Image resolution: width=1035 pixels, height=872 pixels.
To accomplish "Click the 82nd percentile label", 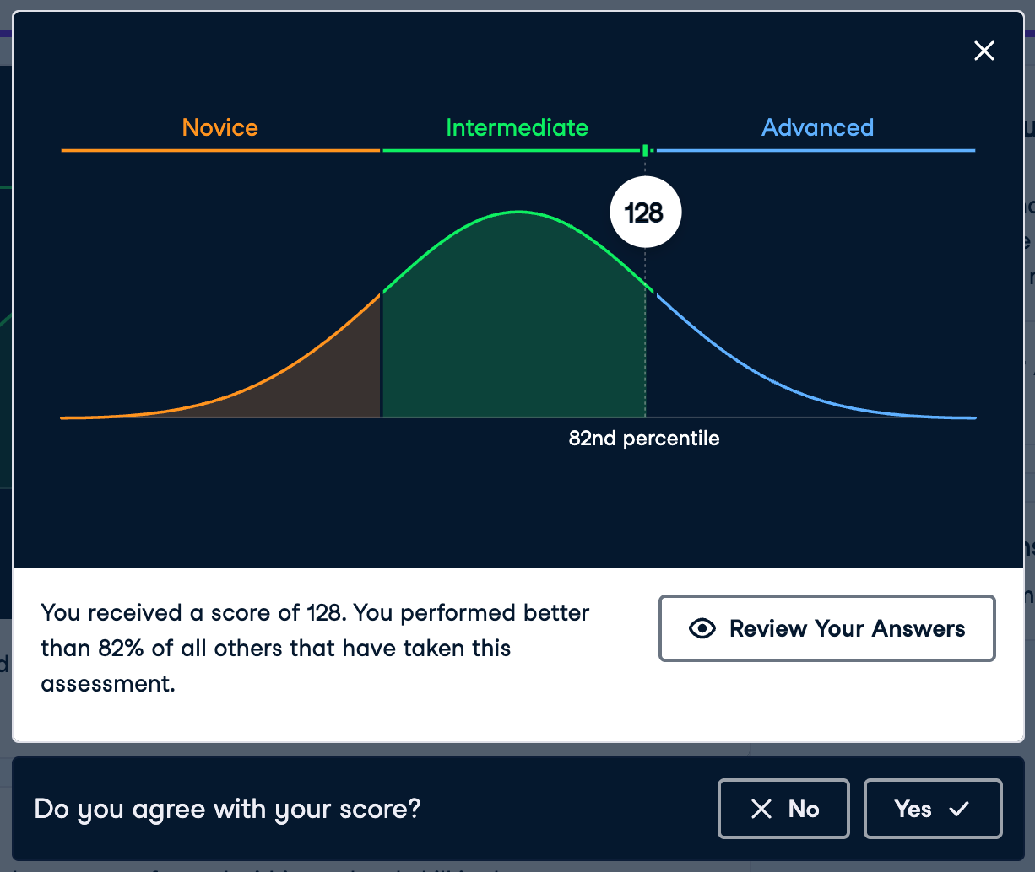I will (644, 439).
